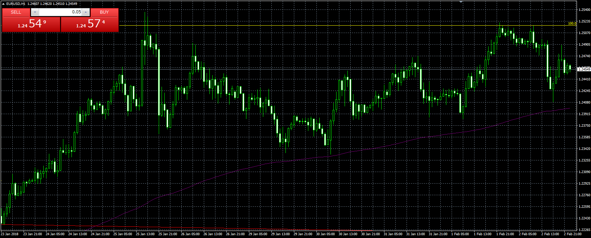Click price scale label 1.23090
This screenshot has width=591, height=238.
tap(584, 172)
